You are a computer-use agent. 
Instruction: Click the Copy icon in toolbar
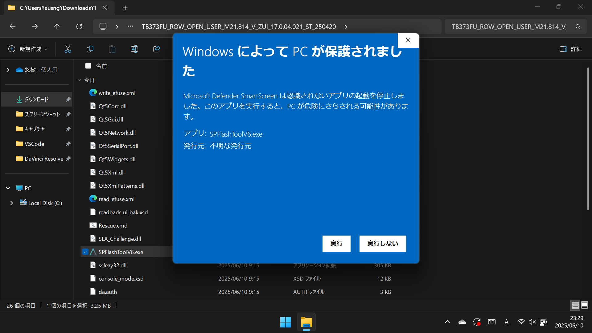90,49
